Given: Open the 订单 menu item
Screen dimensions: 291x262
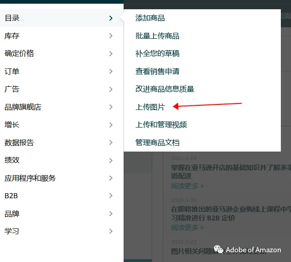Looking at the screenshot, I should click(x=62, y=72).
